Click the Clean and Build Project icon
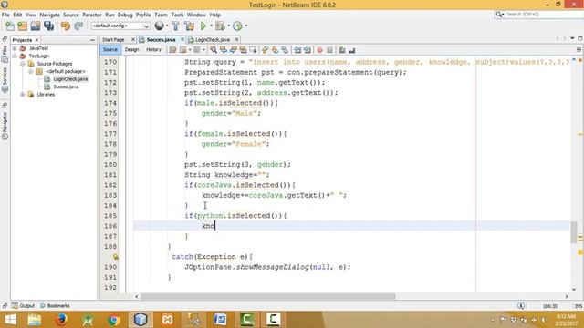This screenshot has height=328, width=584. 189,26
